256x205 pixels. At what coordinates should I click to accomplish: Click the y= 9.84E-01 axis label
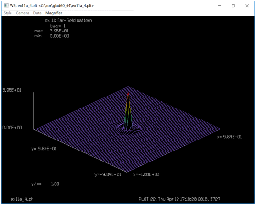(x=44, y=149)
